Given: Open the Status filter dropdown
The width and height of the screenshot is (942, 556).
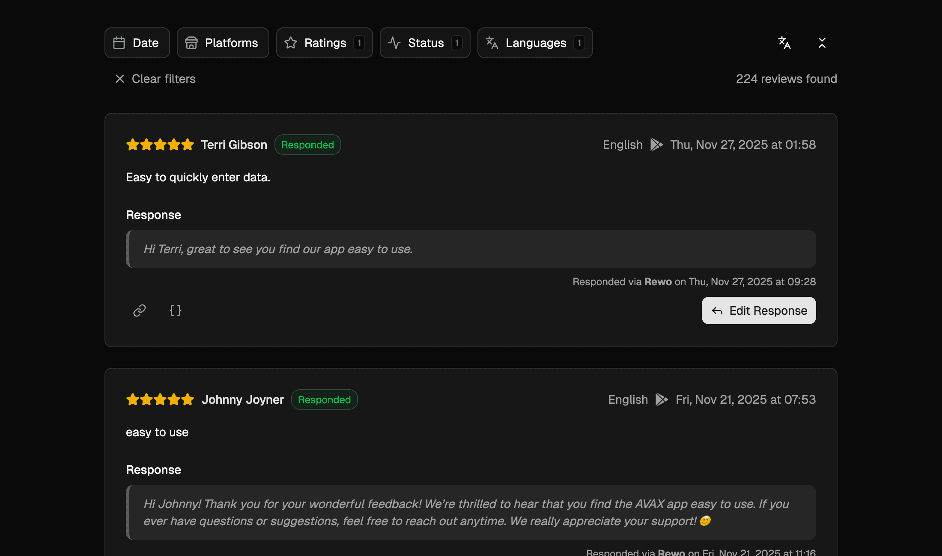Looking at the screenshot, I should [x=425, y=43].
